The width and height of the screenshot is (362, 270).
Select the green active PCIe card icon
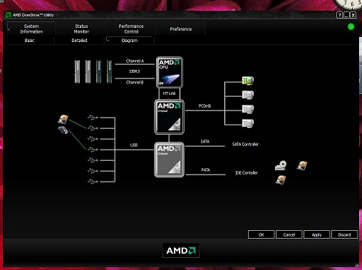248,81
